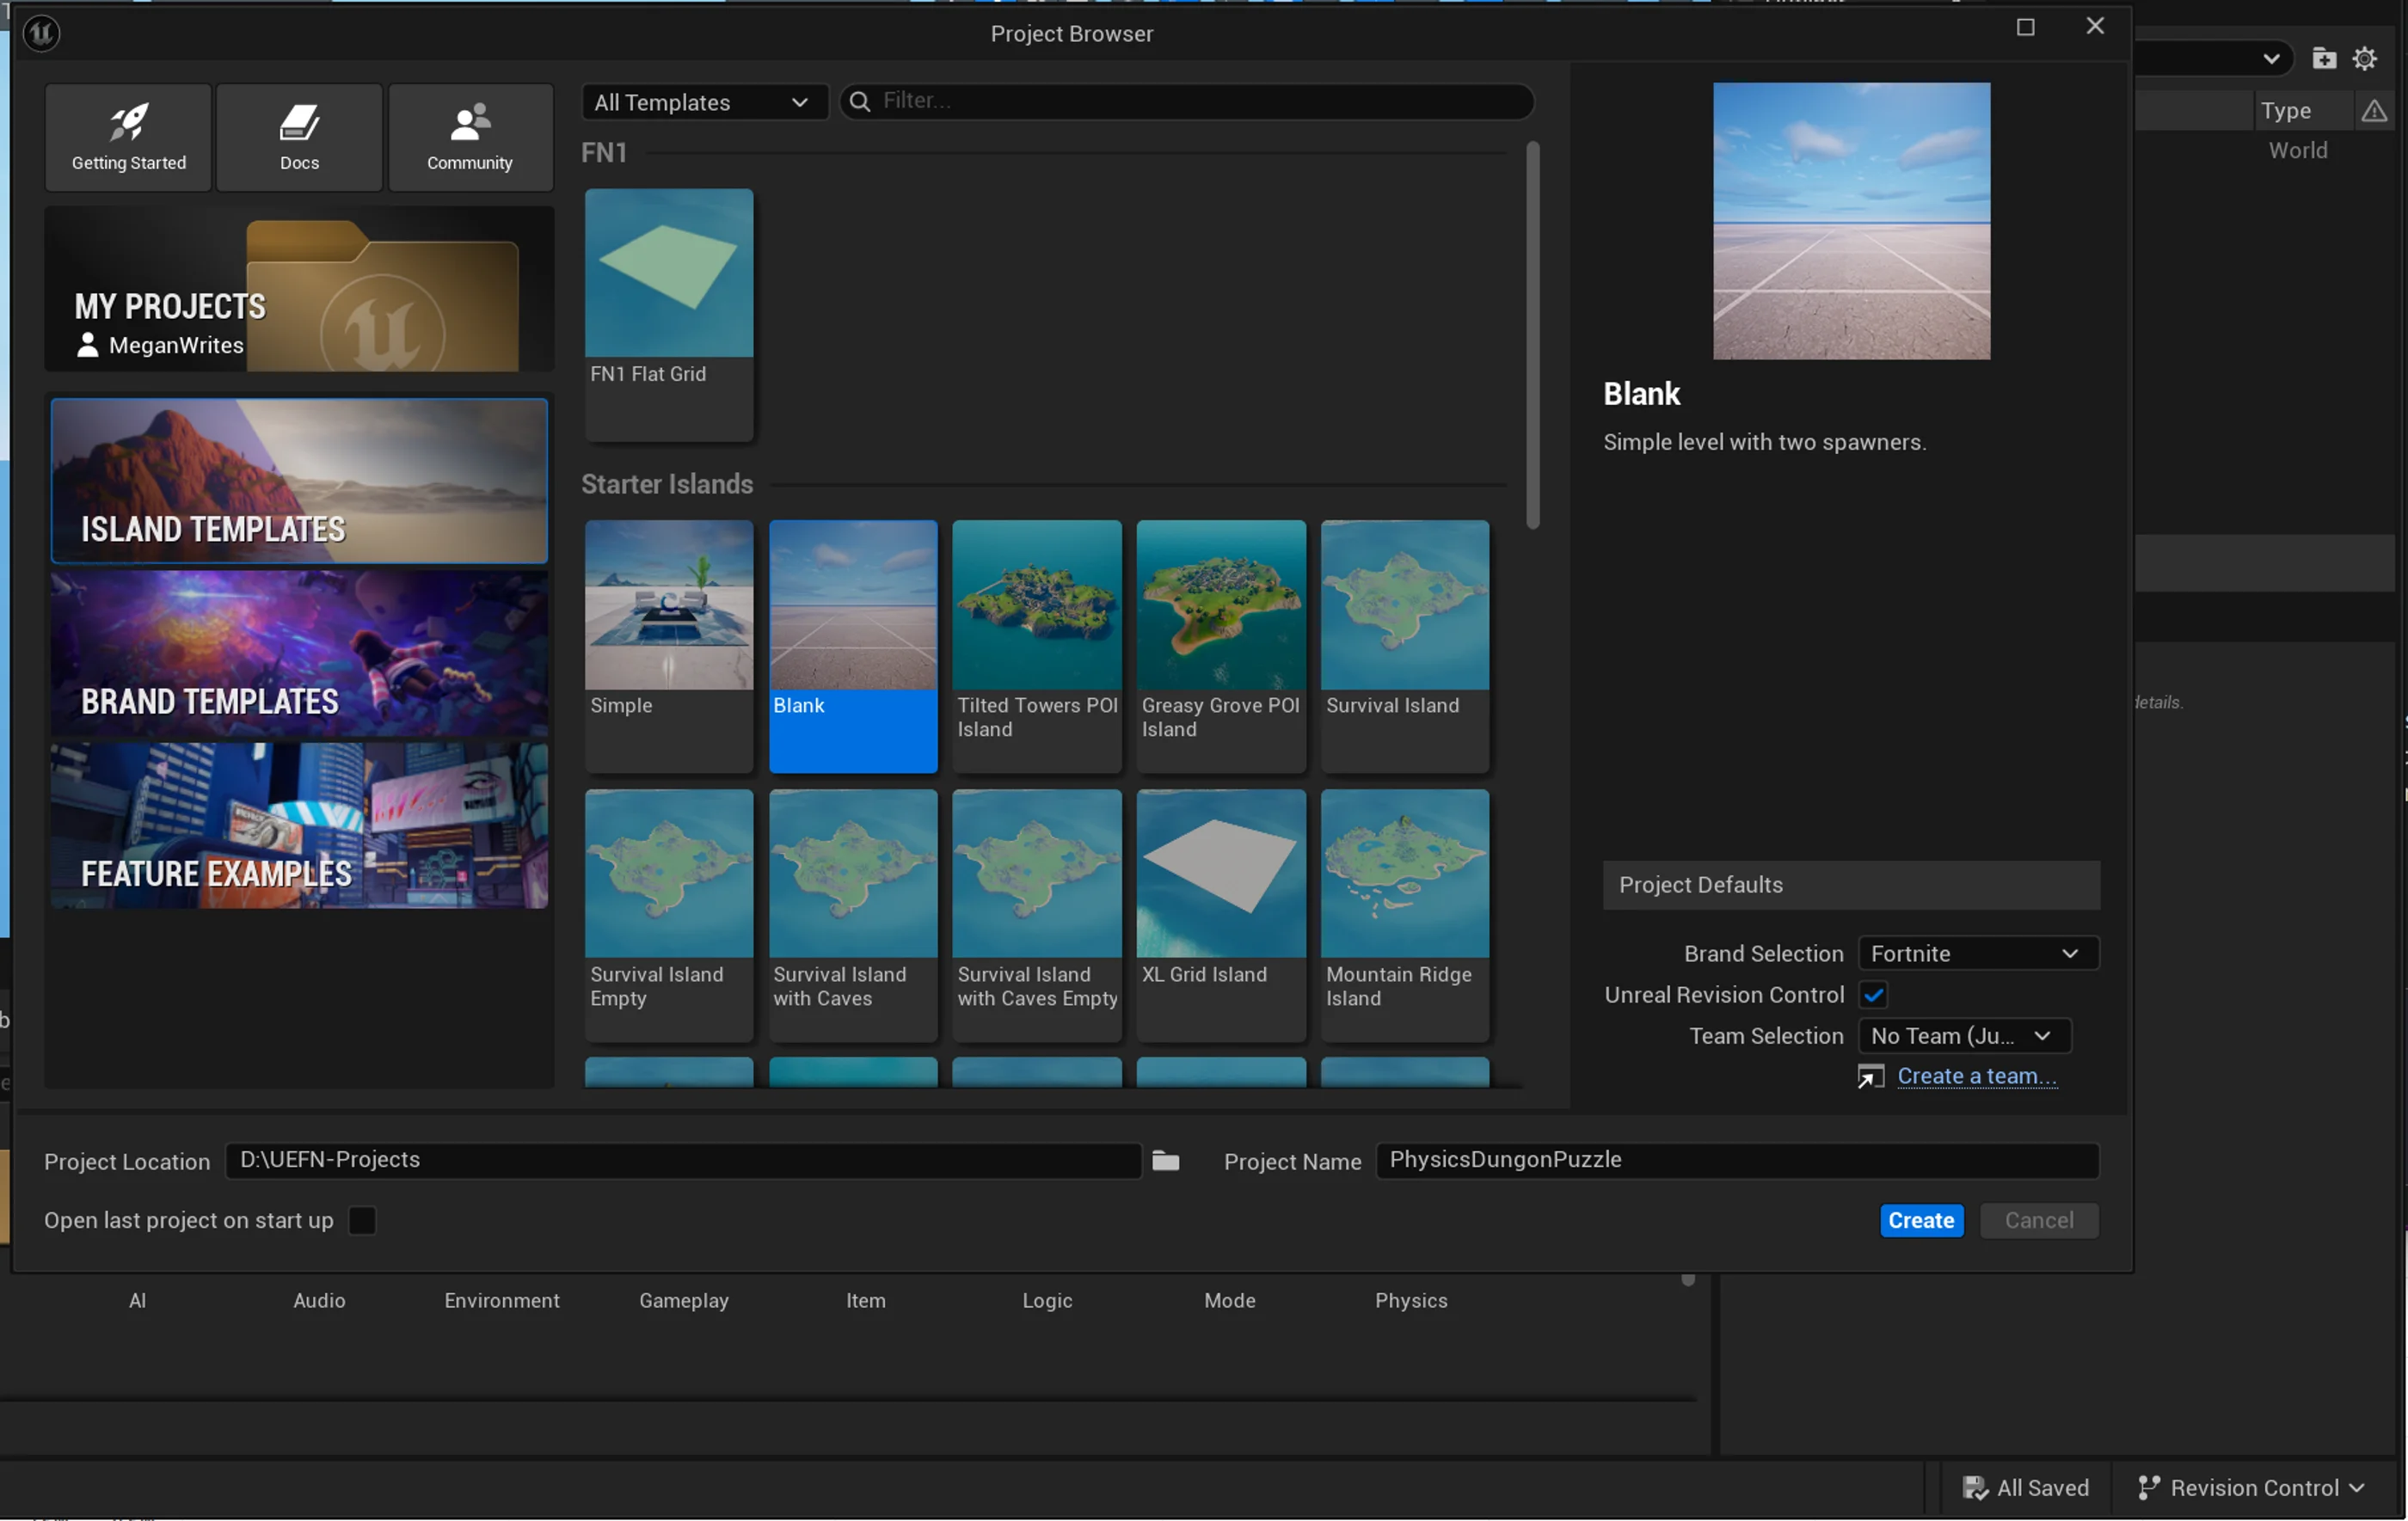Click the Create button
This screenshot has width=2408, height=1521.
(x=1921, y=1220)
